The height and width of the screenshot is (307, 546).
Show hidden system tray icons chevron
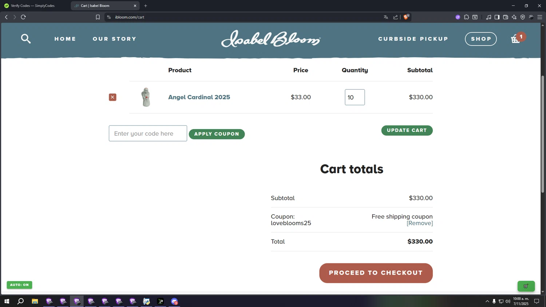coord(487,301)
